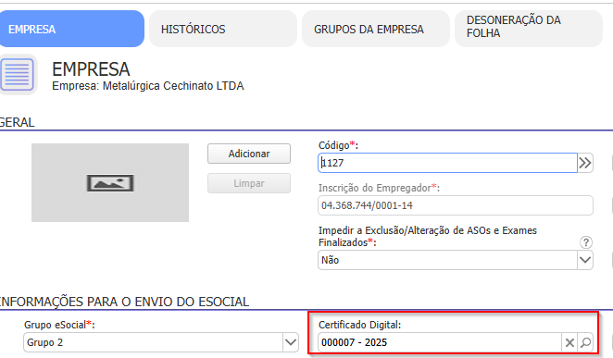Screen dimensions: 613x358
Task: Click the company logo image placeholder
Action: pos(110,183)
